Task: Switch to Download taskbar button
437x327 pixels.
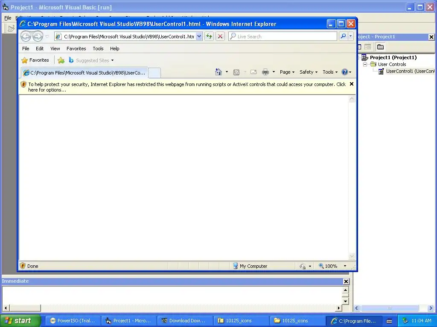Action: coord(184,321)
